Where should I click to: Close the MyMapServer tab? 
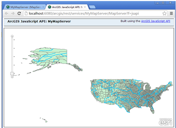pos(43,7)
